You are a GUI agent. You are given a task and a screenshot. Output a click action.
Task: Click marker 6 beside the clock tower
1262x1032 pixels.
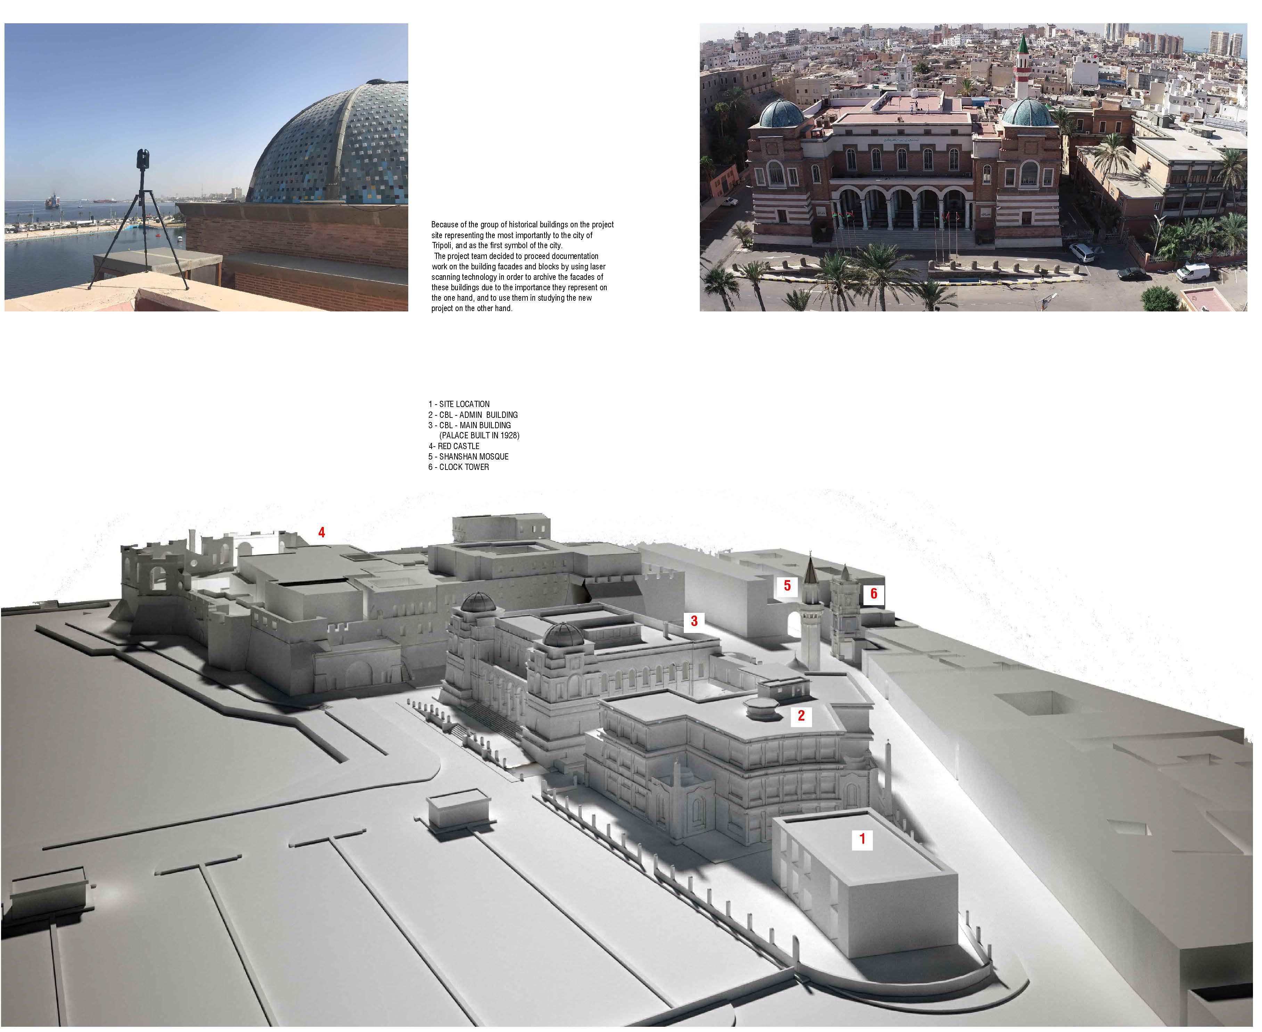click(874, 593)
